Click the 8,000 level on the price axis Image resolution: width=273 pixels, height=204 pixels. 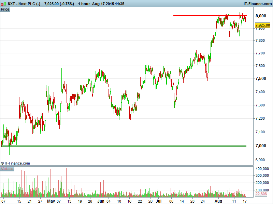pos(261,16)
